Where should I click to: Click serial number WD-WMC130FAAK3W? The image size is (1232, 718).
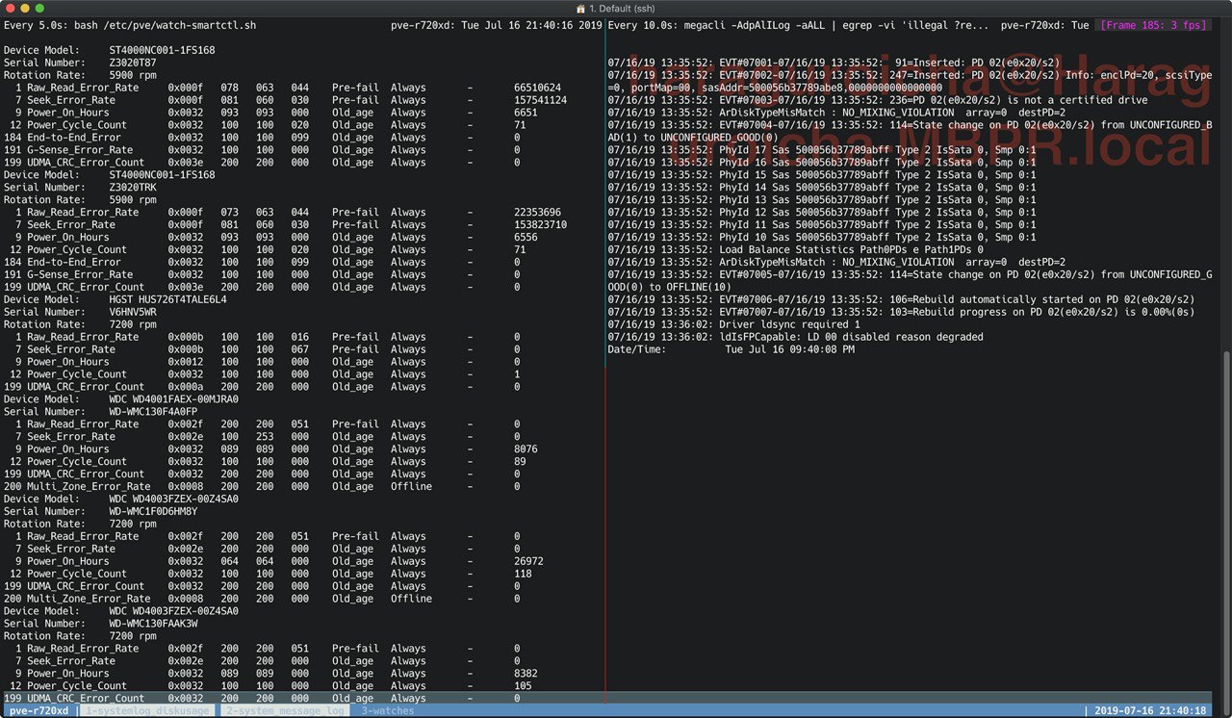[153, 624]
